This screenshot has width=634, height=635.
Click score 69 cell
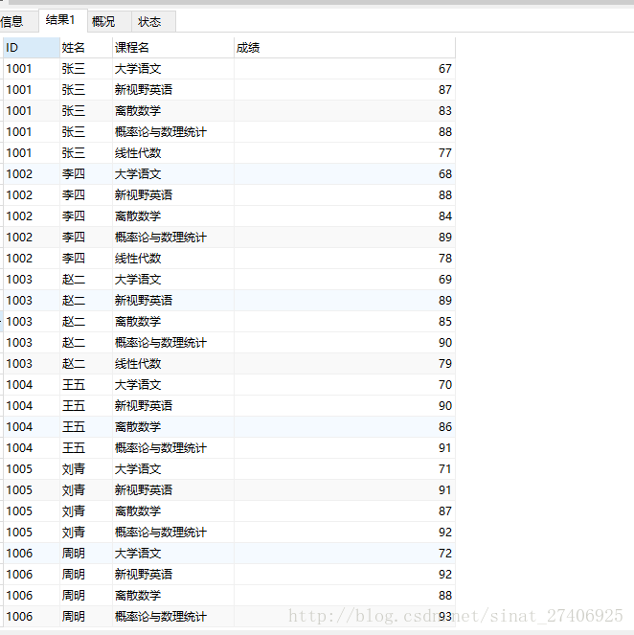345,280
